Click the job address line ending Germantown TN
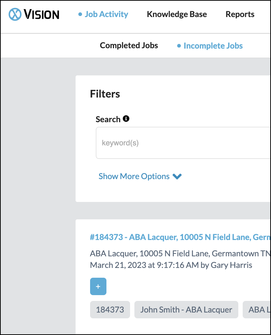Image resolution: width=271 pixels, height=335 pixels. click(x=180, y=253)
